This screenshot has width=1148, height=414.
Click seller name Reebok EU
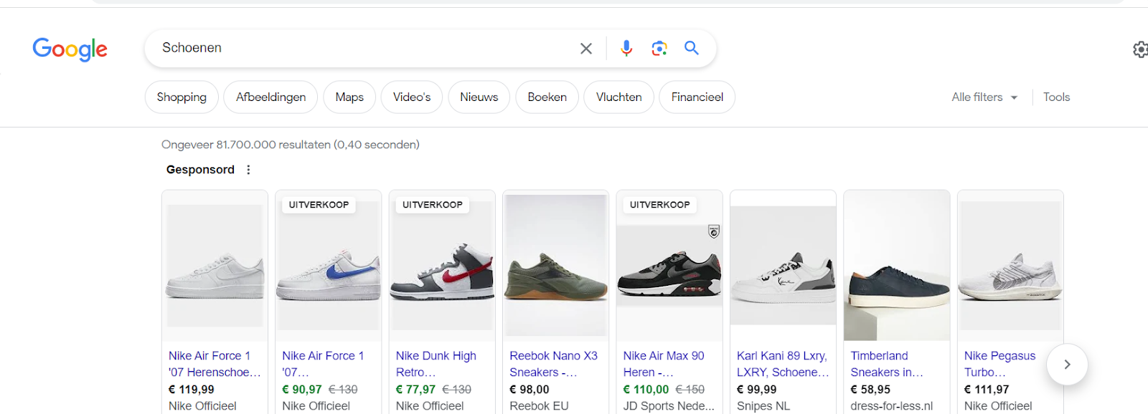(x=539, y=406)
